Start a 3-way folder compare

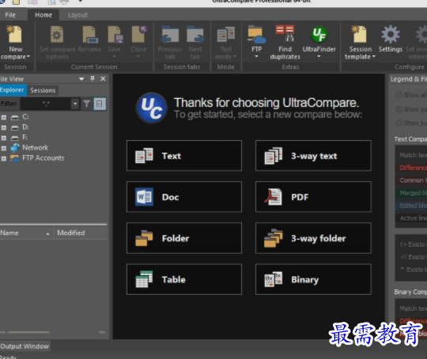click(x=313, y=238)
